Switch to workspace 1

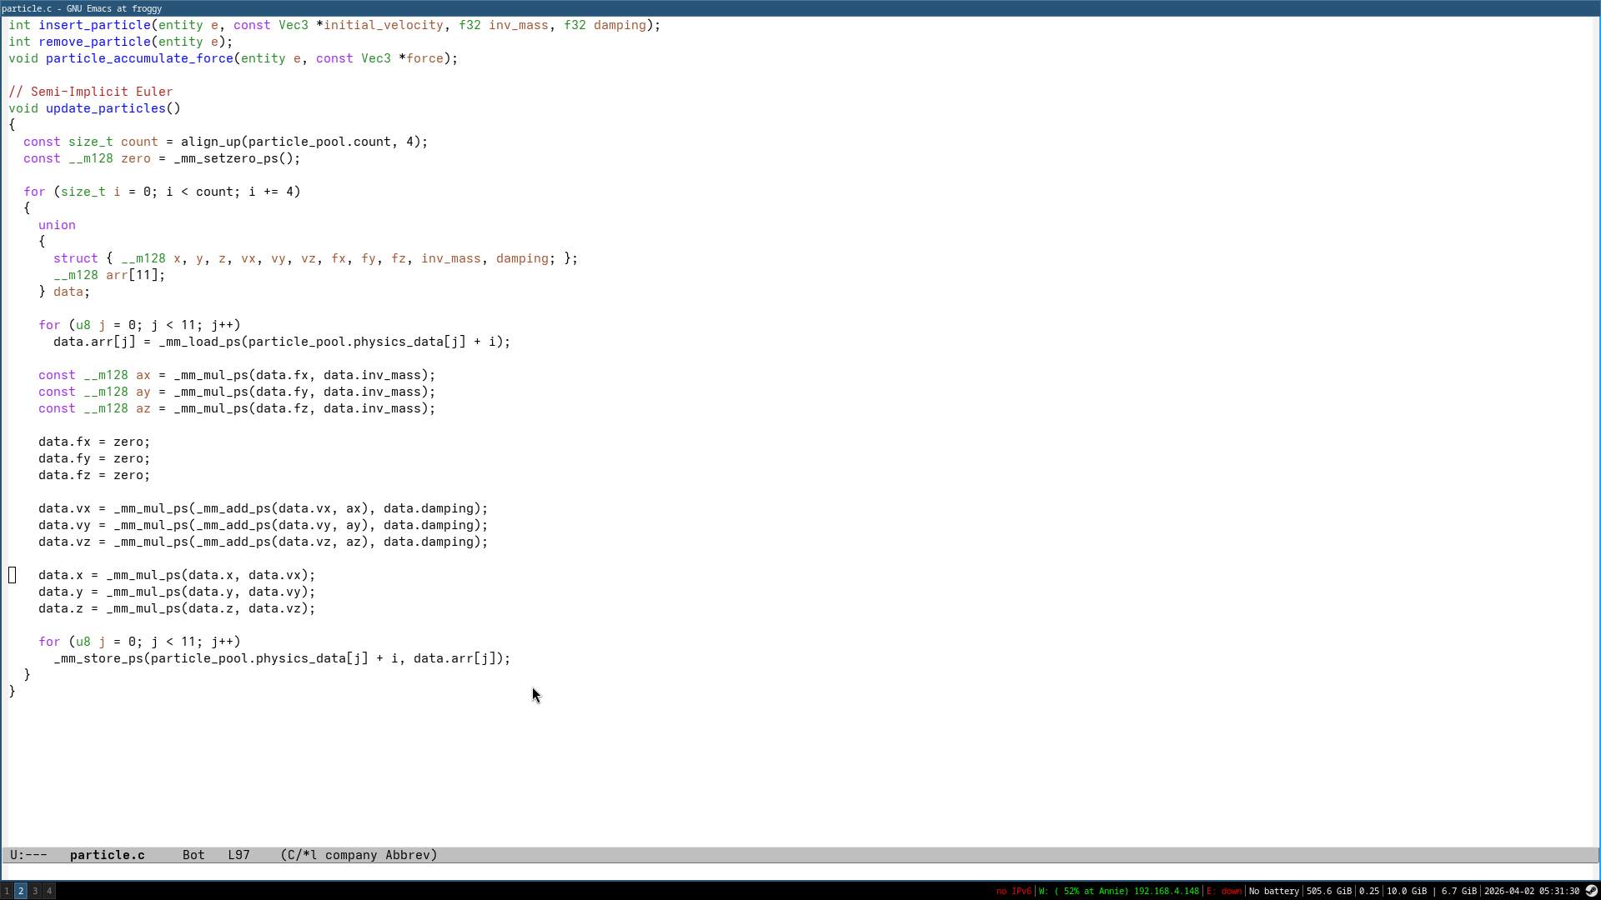(7, 891)
